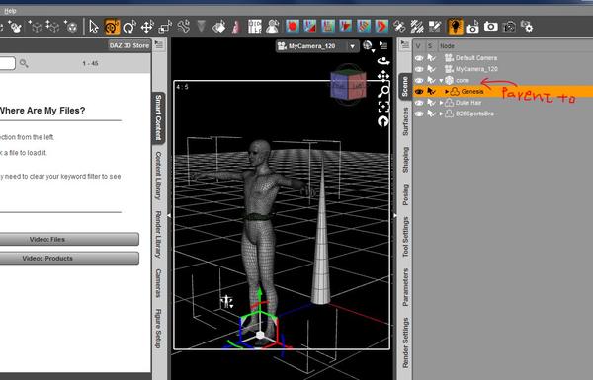This screenshot has width=593, height=380.
Task: Open the Figure Setup tab
Action: coord(158,329)
